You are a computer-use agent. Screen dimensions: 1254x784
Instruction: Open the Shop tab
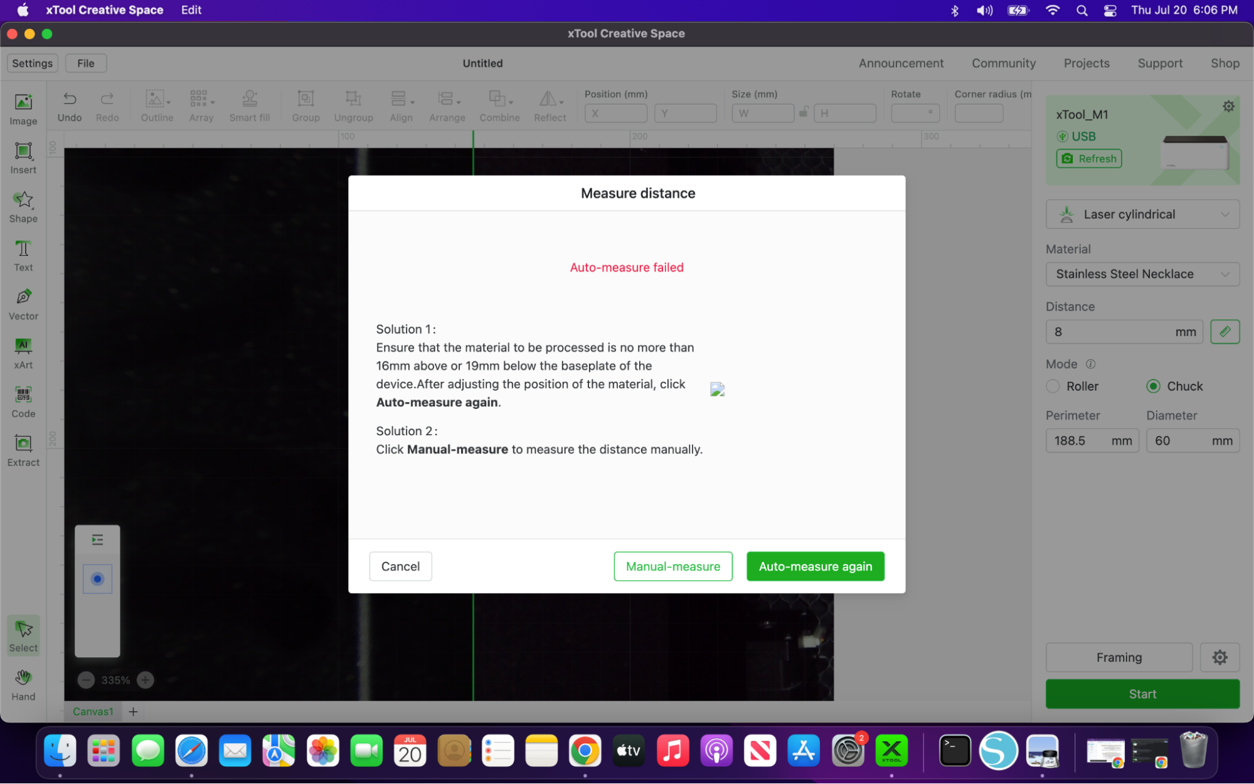click(1225, 63)
